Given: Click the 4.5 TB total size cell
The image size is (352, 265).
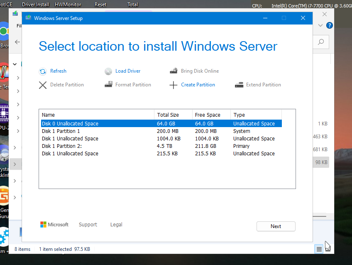Looking at the screenshot, I should pos(164,146).
